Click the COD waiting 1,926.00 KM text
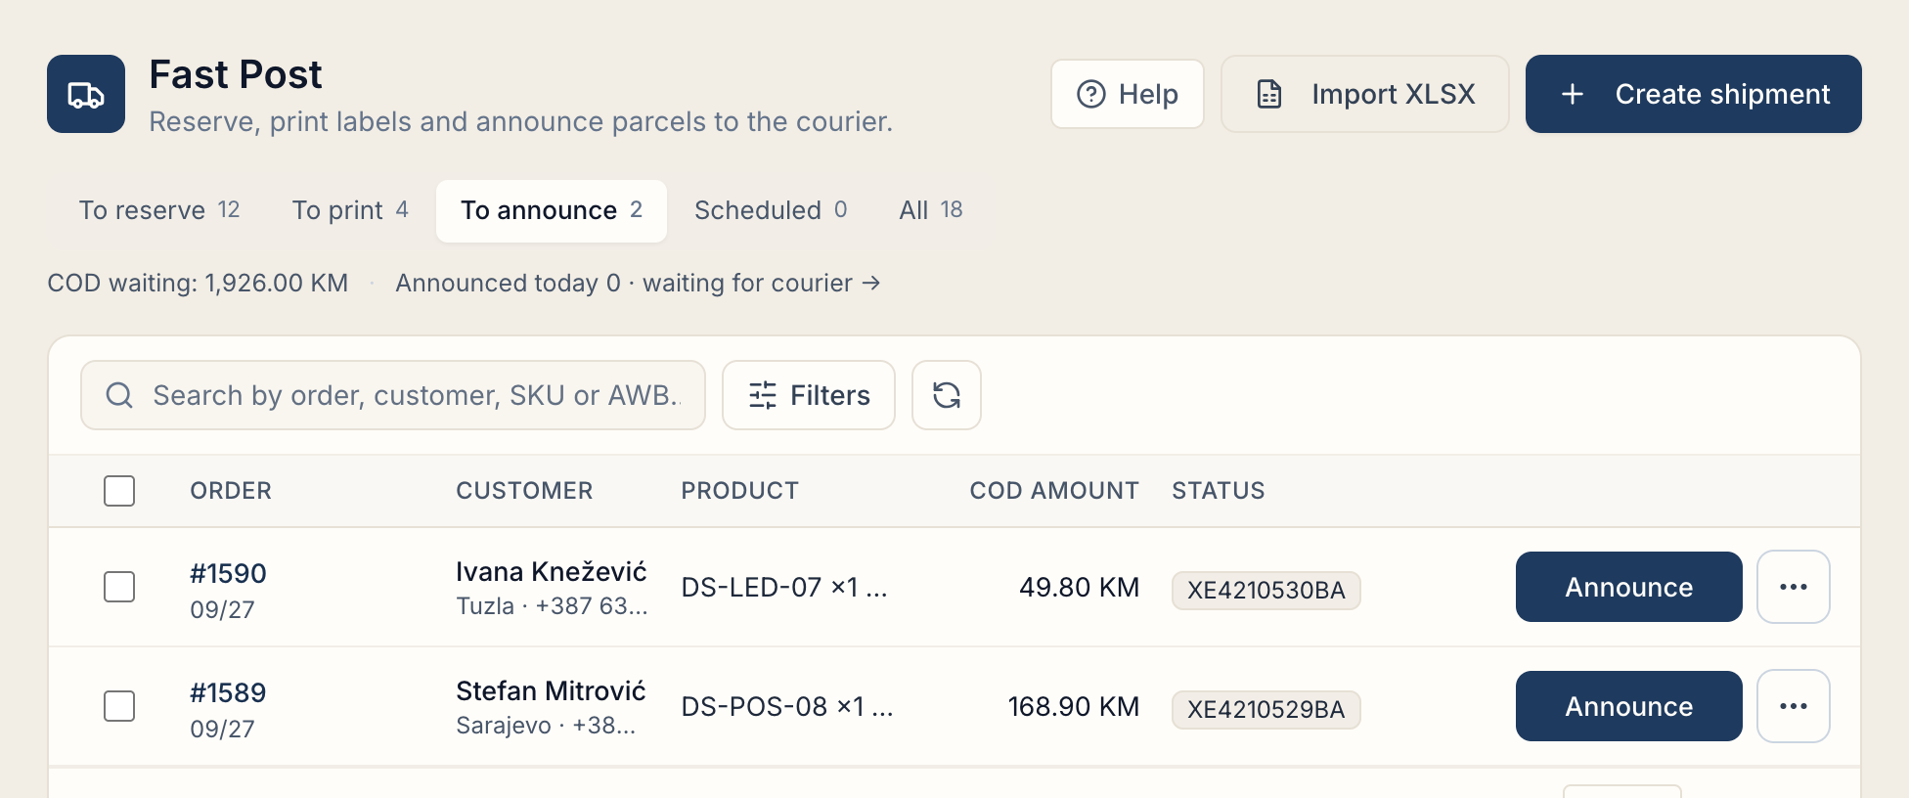Screen dimensions: 1909x798 (x=198, y=283)
